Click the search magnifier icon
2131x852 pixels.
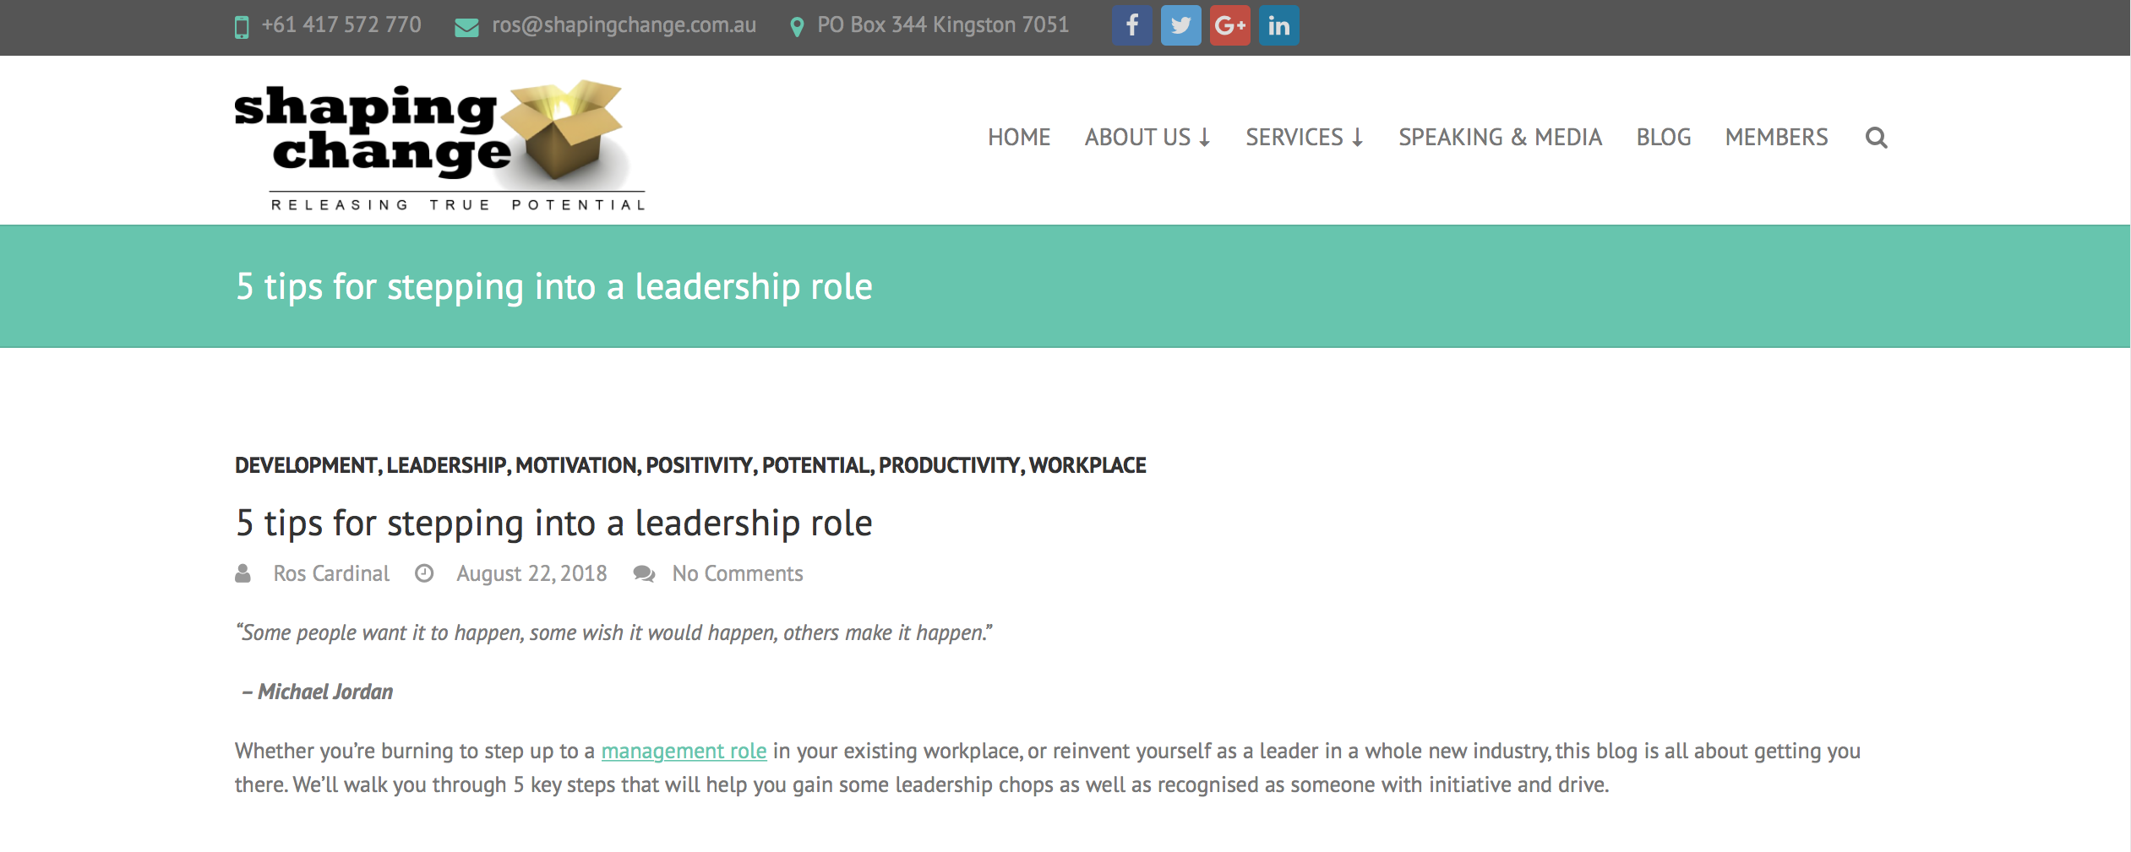coord(1878,137)
